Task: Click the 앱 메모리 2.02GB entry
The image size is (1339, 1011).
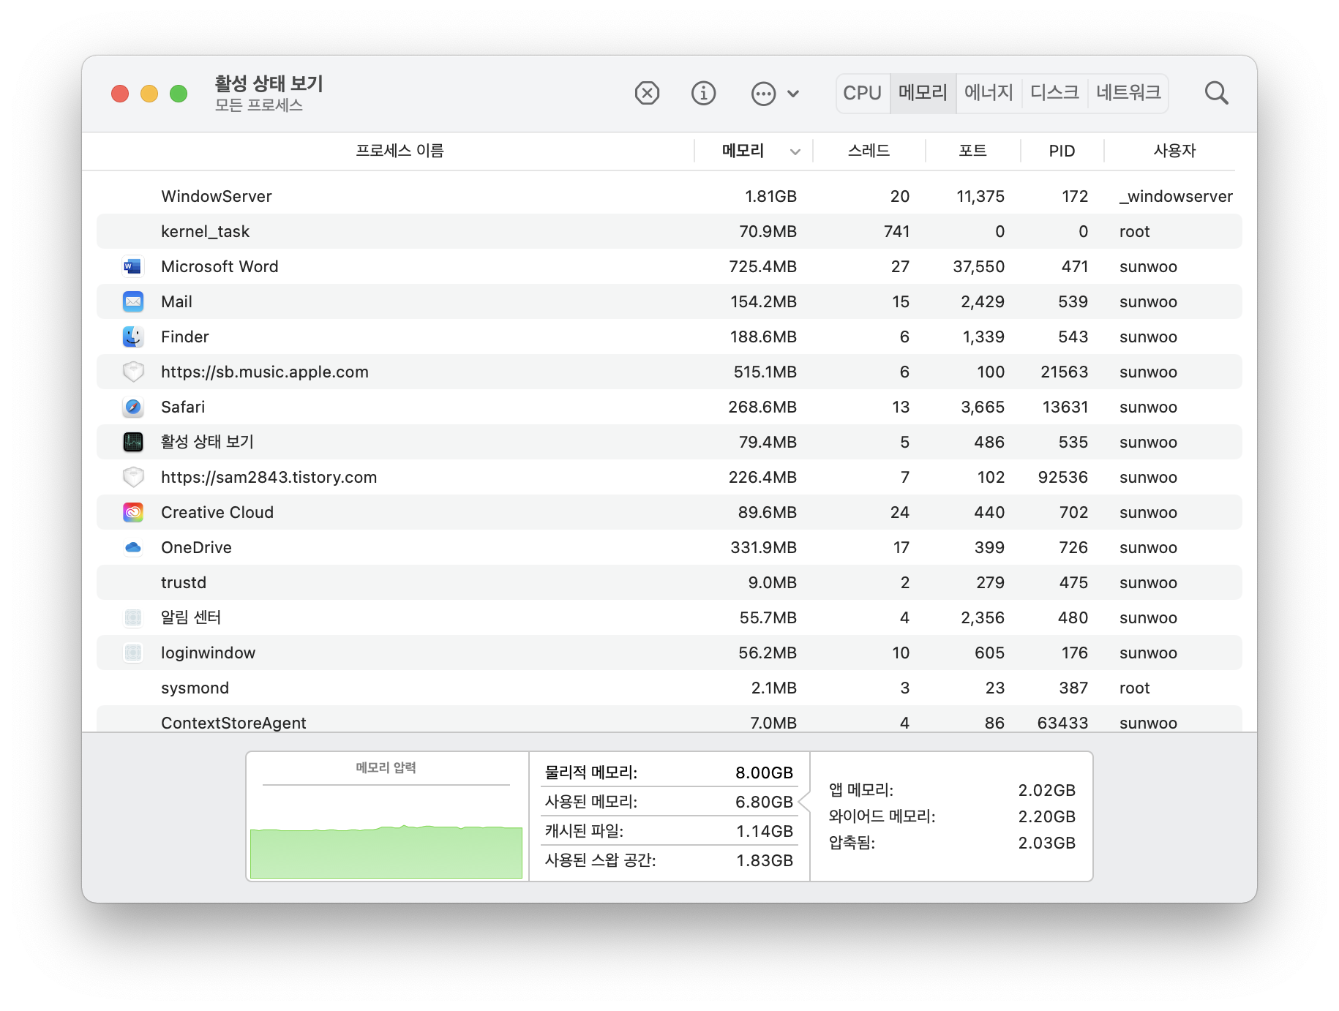Action: 951,790
